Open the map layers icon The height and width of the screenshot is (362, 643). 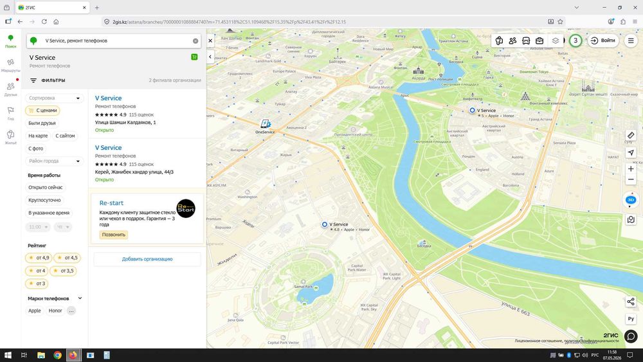click(x=556, y=41)
